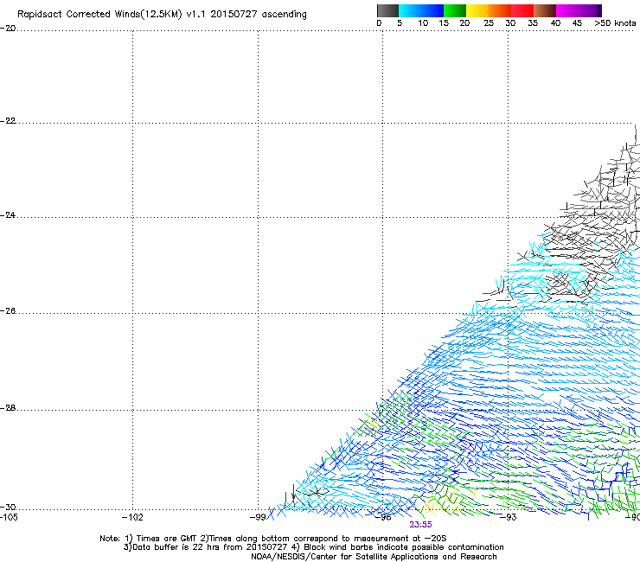The width and height of the screenshot is (640, 562).
Task: Click the yellow 20-25 knots legend swatch
Action: (x=477, y=10)
